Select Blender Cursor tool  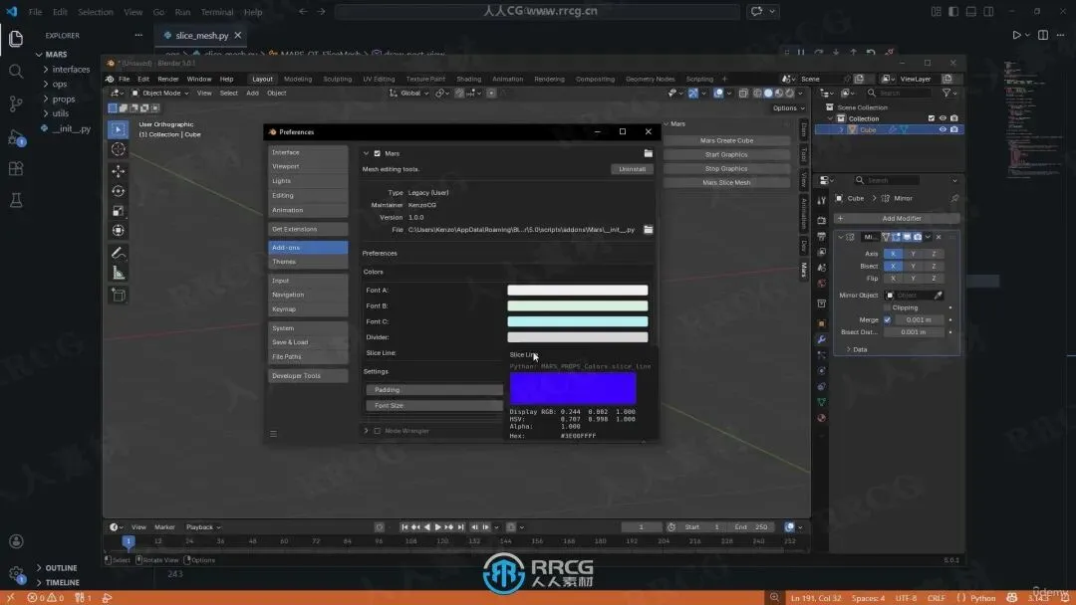(x=118, y=149)
